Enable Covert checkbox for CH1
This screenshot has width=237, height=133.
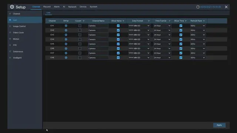[x=80, y=26]
